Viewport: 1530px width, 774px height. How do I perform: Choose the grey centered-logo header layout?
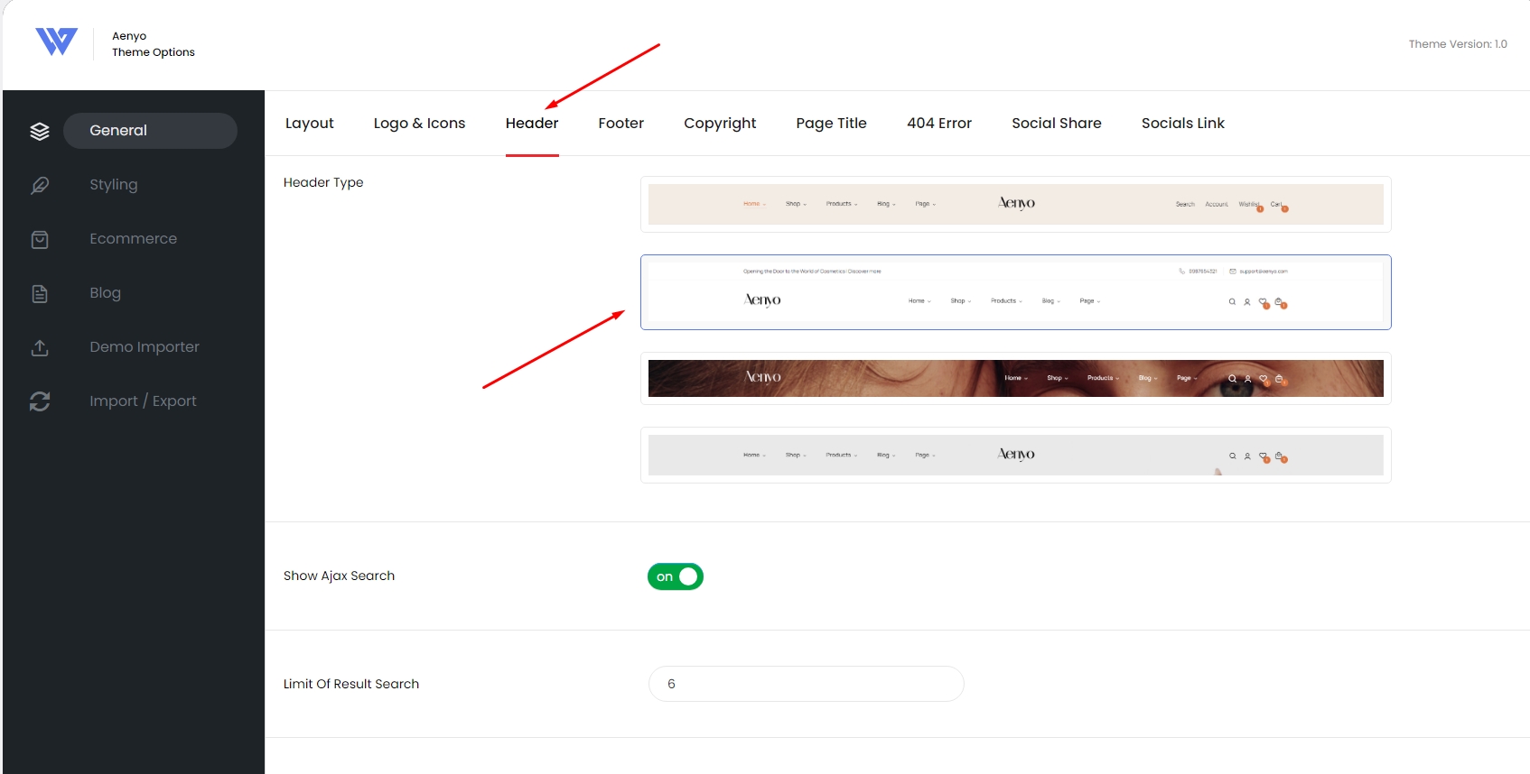click(x=1016, y=456)
